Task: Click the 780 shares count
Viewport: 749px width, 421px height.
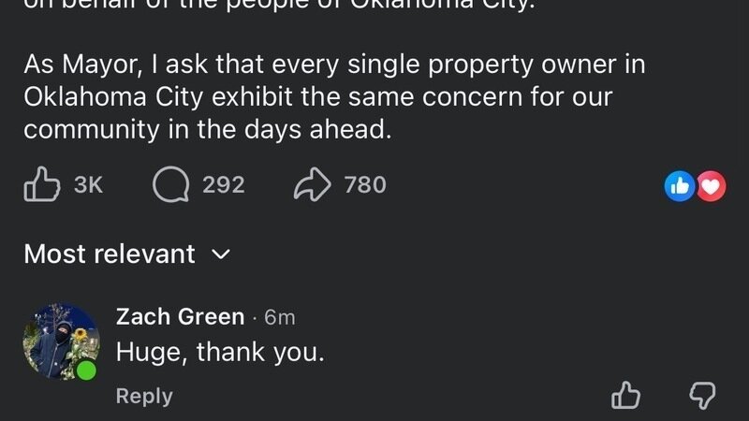Action: pyautogui.click(x=365, y=185)
